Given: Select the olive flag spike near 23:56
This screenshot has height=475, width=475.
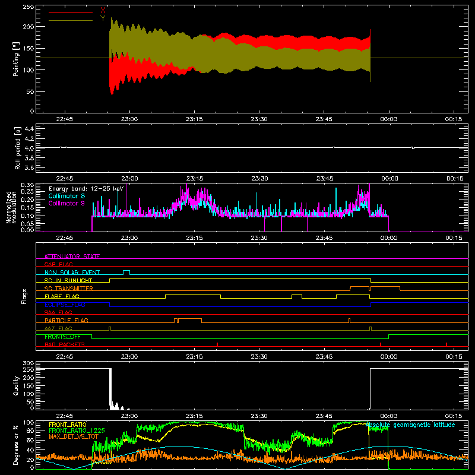Looking at the screenshot, I should [x=370, y=329].
